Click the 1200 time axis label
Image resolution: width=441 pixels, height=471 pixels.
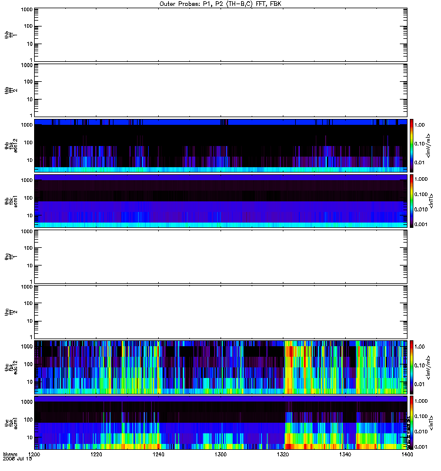pos(34,454)
